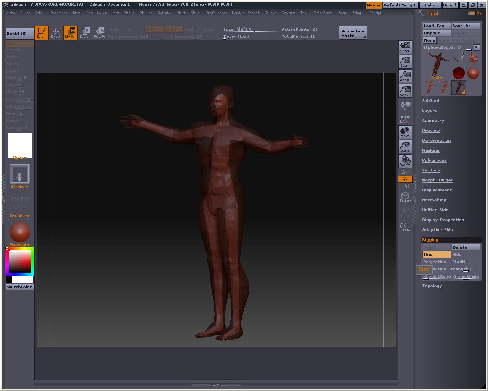Toggle Local transformations button
The image size is (488, 391).
tap(405, 106)
